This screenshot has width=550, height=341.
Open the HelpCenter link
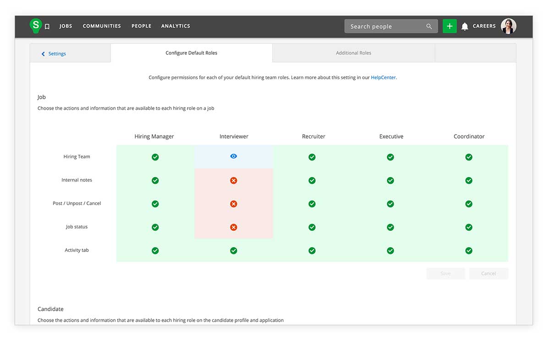coord(383,78)
